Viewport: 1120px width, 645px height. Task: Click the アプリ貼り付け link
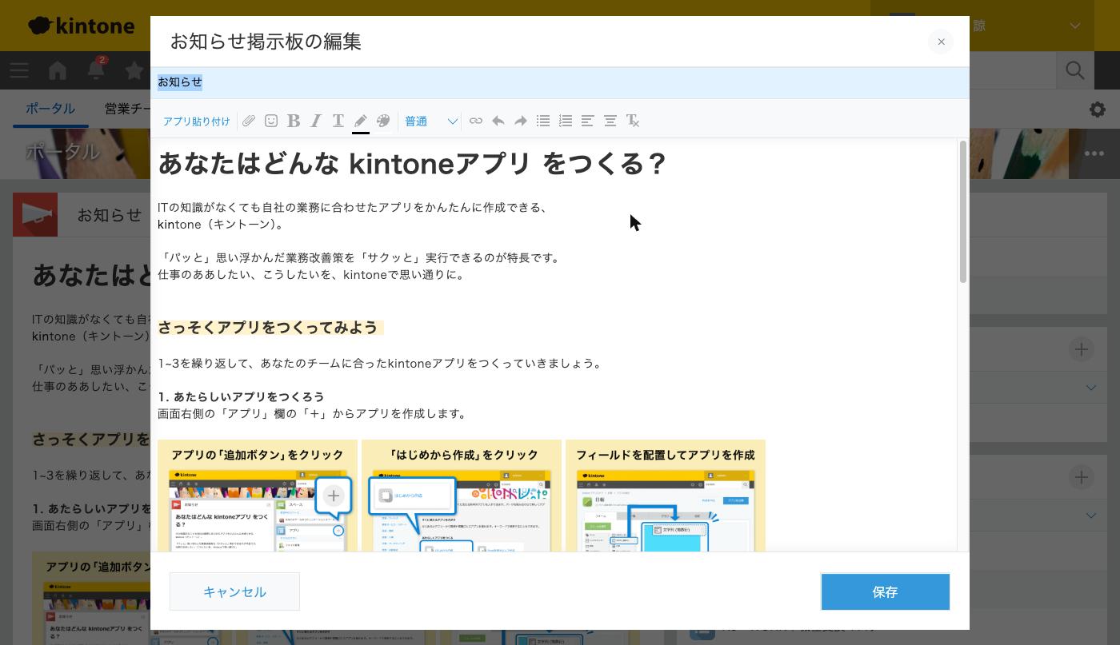click(196, 121)
